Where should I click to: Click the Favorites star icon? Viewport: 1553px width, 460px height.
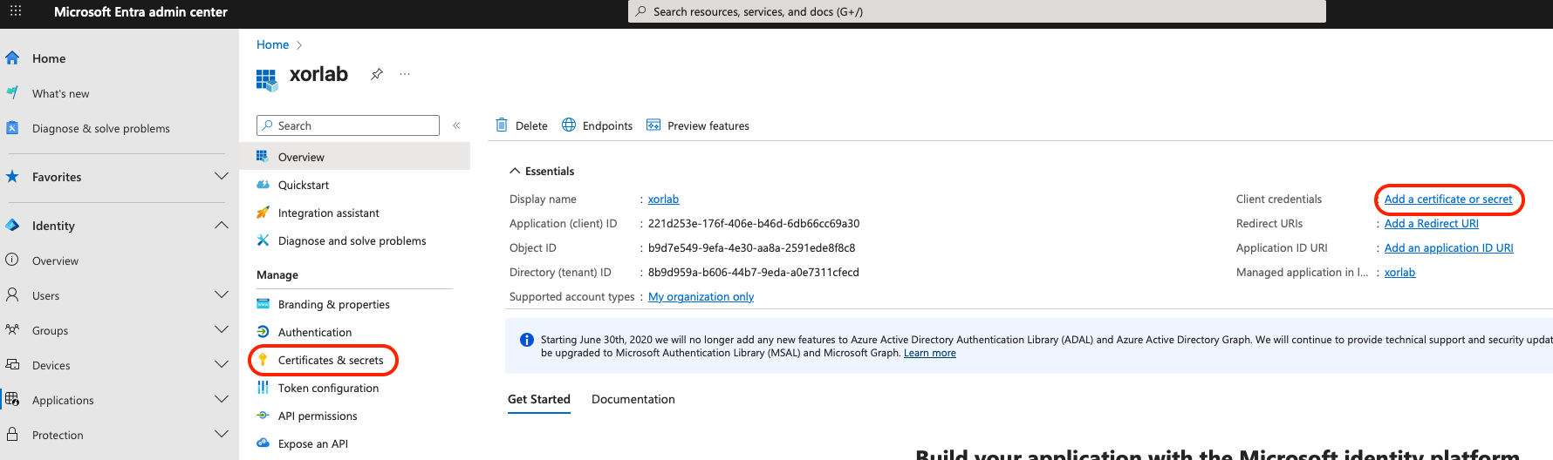click(x=12, y=176)
